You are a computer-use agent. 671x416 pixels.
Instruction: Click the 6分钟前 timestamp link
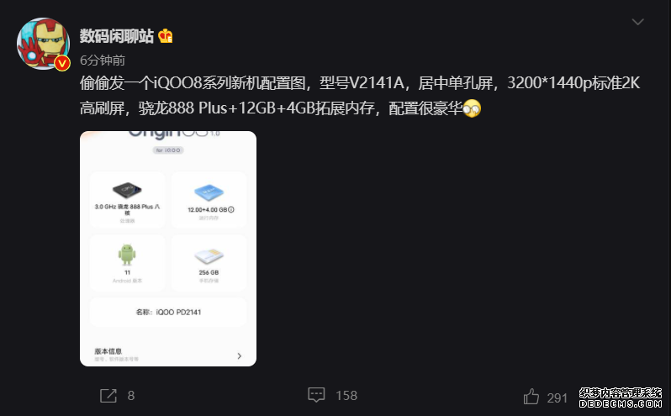pyautogui.click(x=103, y=61)
